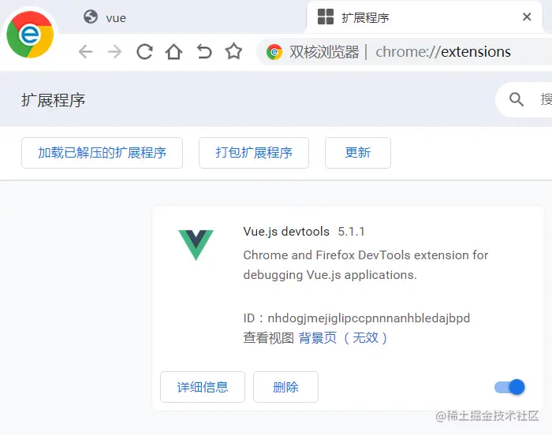Click the 双核浏览器 label in address bar
Viewport: 552px width, 435px height.
pos(324,52)
